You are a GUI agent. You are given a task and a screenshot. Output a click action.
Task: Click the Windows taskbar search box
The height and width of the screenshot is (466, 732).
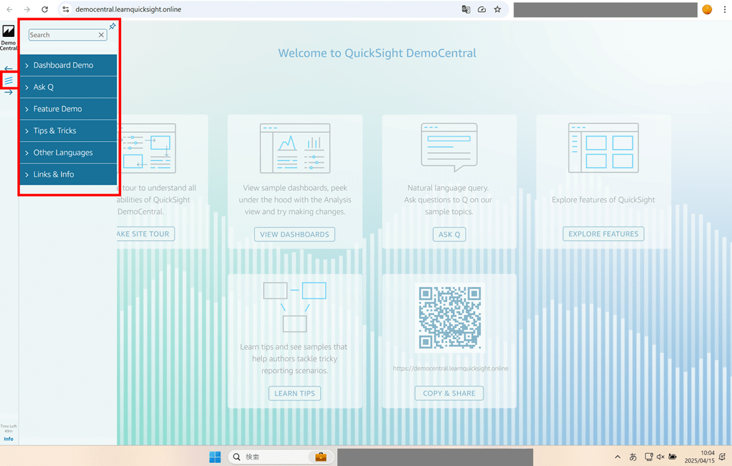point(281,457)
